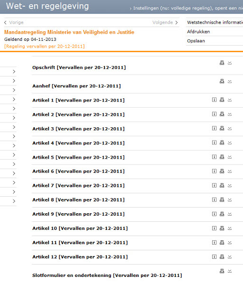Select Afdrukken from side menu
This screenshot has width=243, height=285.
(x=198, y=32)
